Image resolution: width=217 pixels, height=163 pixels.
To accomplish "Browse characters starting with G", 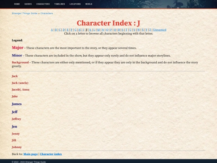I will pyautogui.click(x=76, y=30).
